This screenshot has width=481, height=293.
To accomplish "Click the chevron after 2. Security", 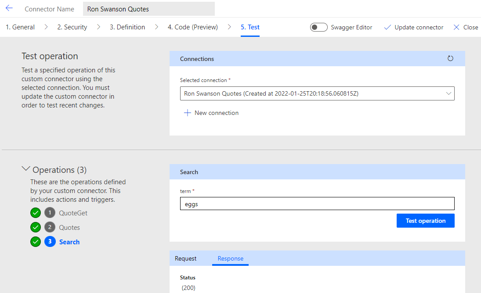I will [x=98, y=27].
